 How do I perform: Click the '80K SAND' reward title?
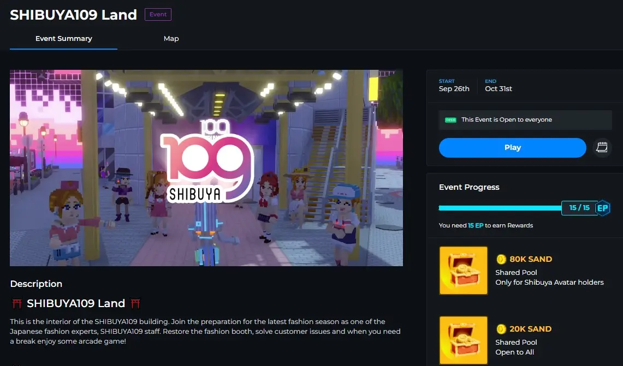pos(530,259)
